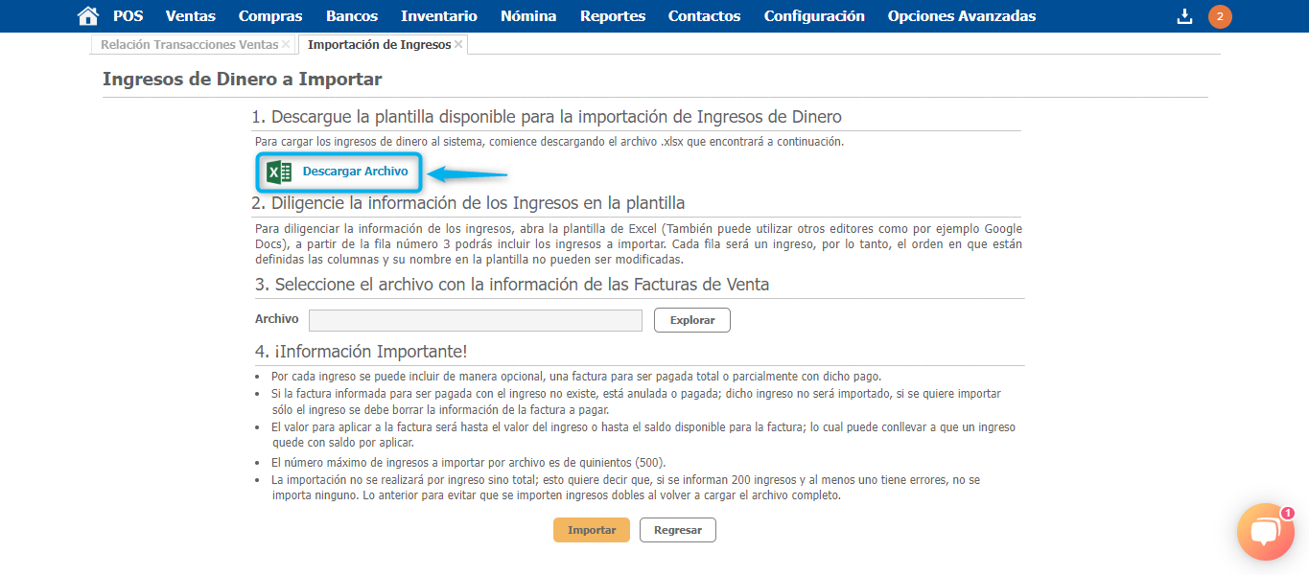Select the Importación de Ingresos tab
1309x575 pixels.
point(379,45)
